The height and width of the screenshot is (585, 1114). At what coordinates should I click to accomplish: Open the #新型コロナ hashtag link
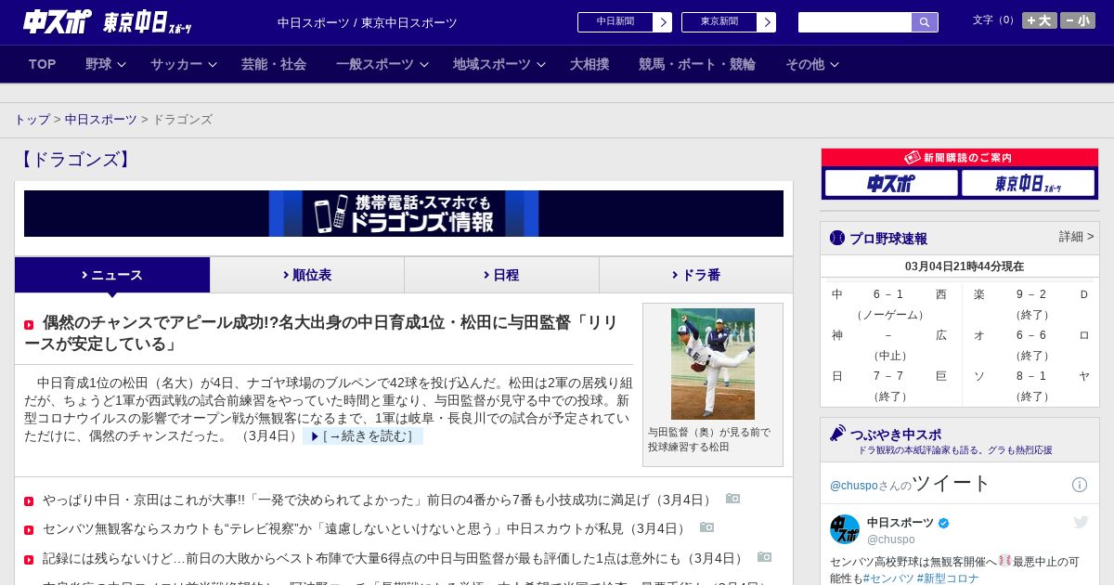948,578
